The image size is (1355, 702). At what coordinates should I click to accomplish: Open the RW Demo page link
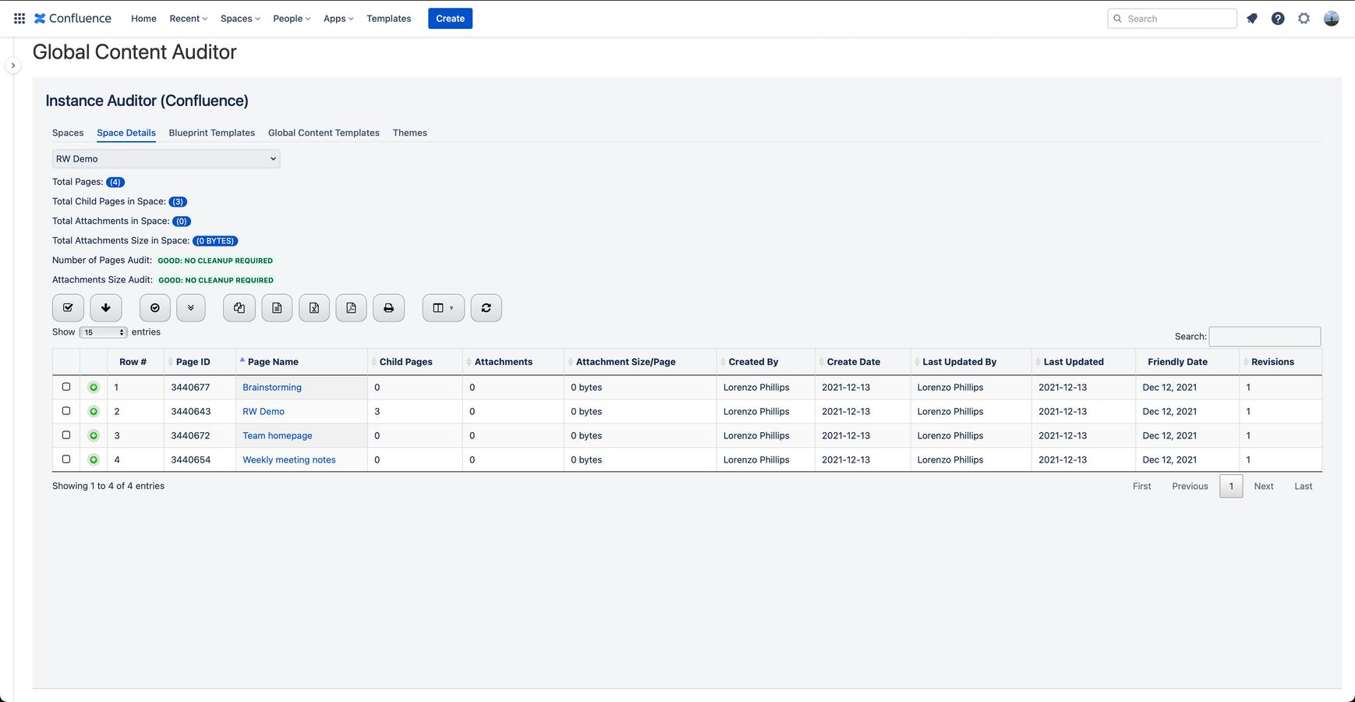point(264,411)
